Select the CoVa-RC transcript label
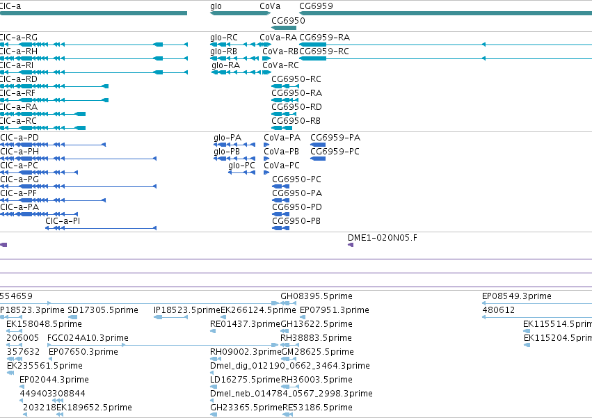The height and width of the screenshot is (418, 592). tap(280, 65)
